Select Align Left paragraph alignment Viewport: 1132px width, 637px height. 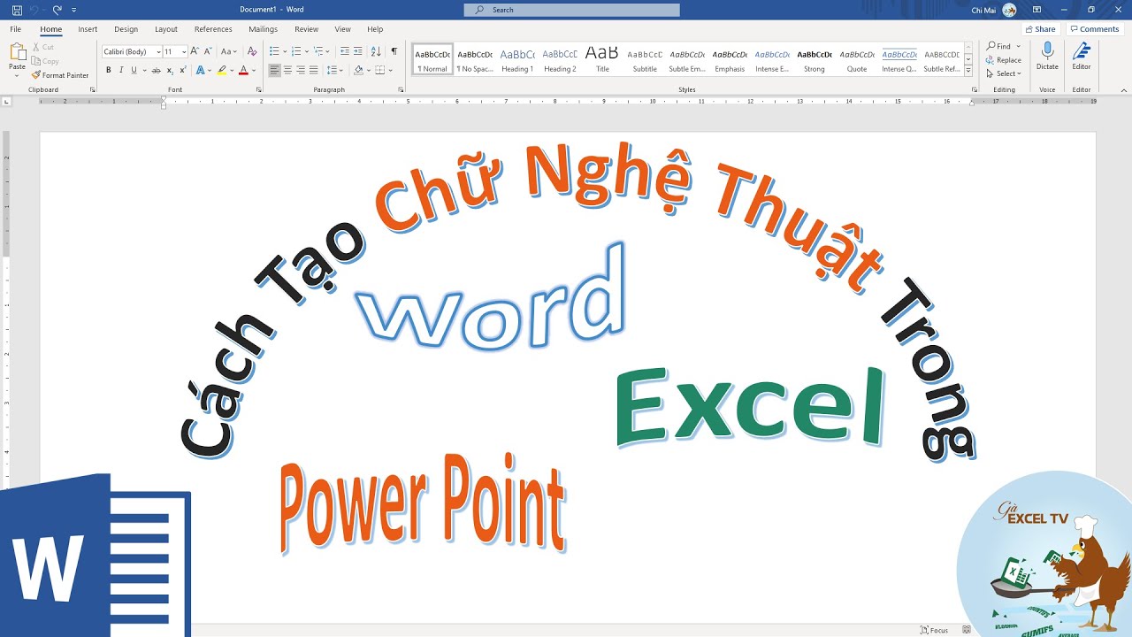click(x=274, y=70)
